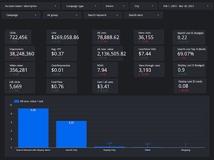Click the Cost scorecard showing $269,058.86
The width and height of the screenshot is (214, 160).
tap(62, 37)
